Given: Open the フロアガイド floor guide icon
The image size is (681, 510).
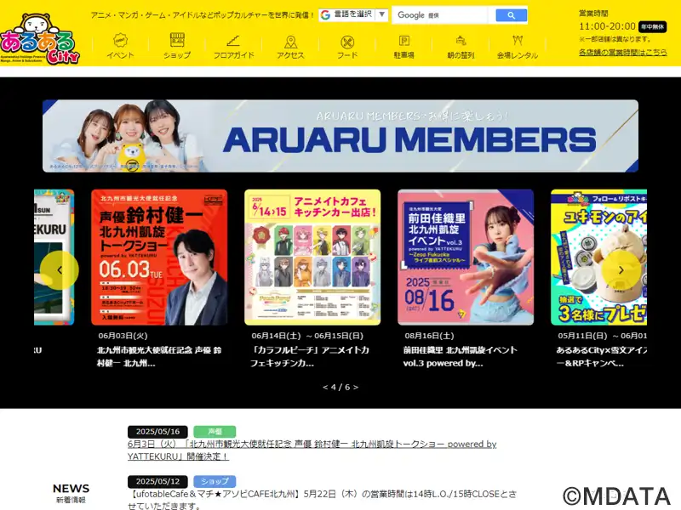Looking at the screenshot, I should click(233, 41).
